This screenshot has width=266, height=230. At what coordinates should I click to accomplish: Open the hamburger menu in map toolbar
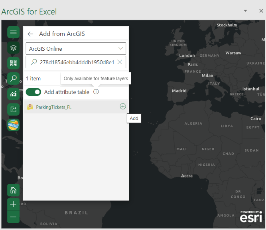[x=14, y=32]
